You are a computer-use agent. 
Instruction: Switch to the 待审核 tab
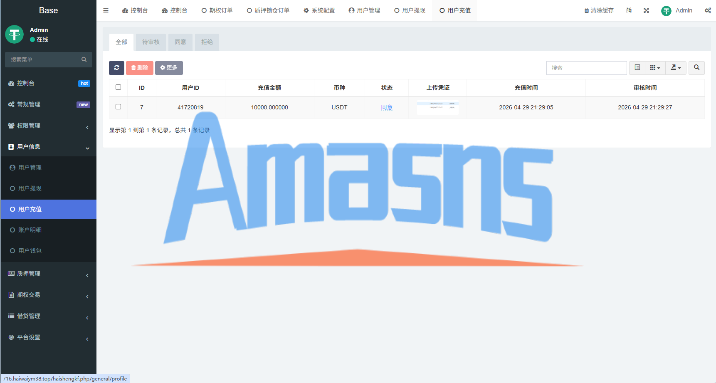pos(151,42)
